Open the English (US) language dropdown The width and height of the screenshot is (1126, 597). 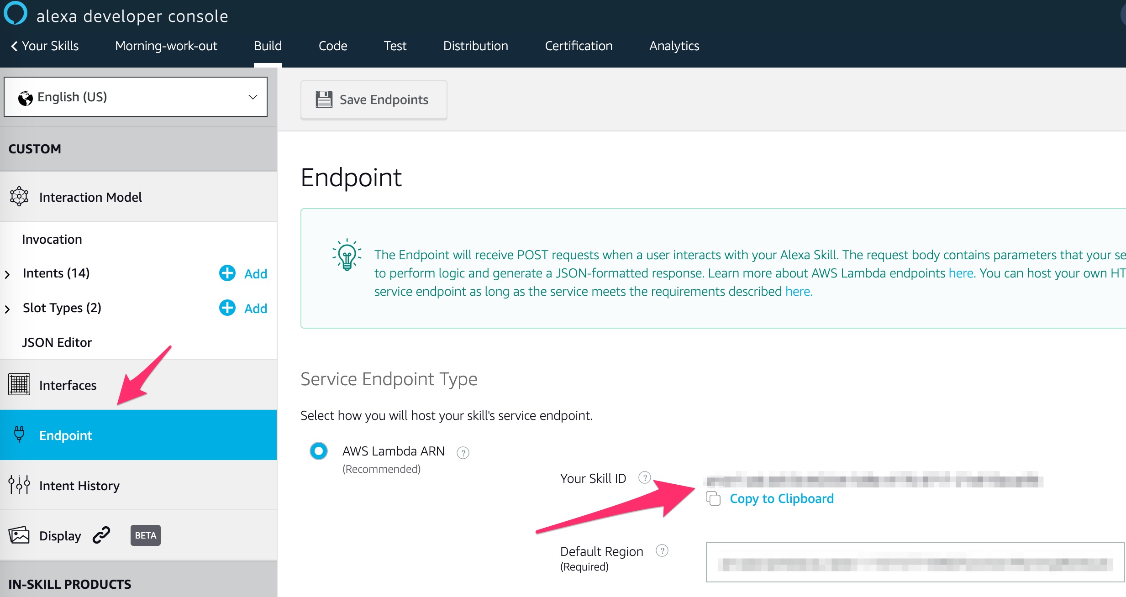coord(136,97)
